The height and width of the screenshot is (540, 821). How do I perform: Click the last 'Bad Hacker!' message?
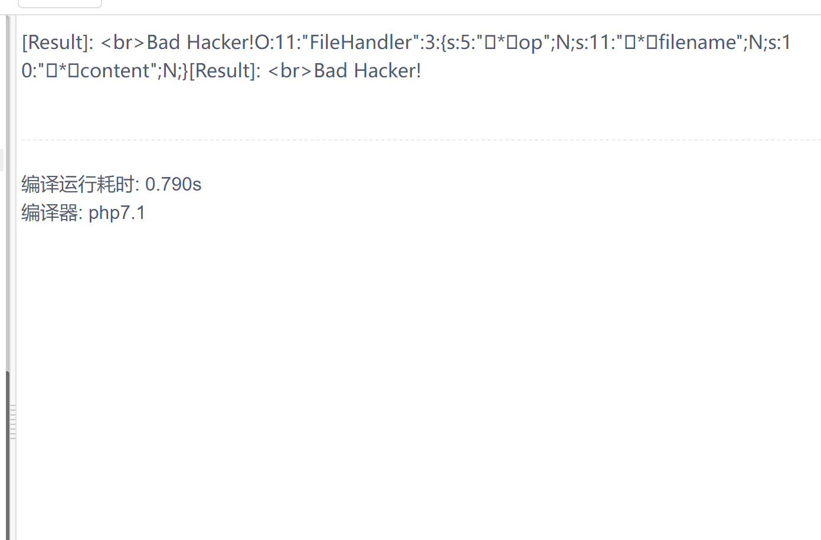pyautogui.click(x=367, y=71)
